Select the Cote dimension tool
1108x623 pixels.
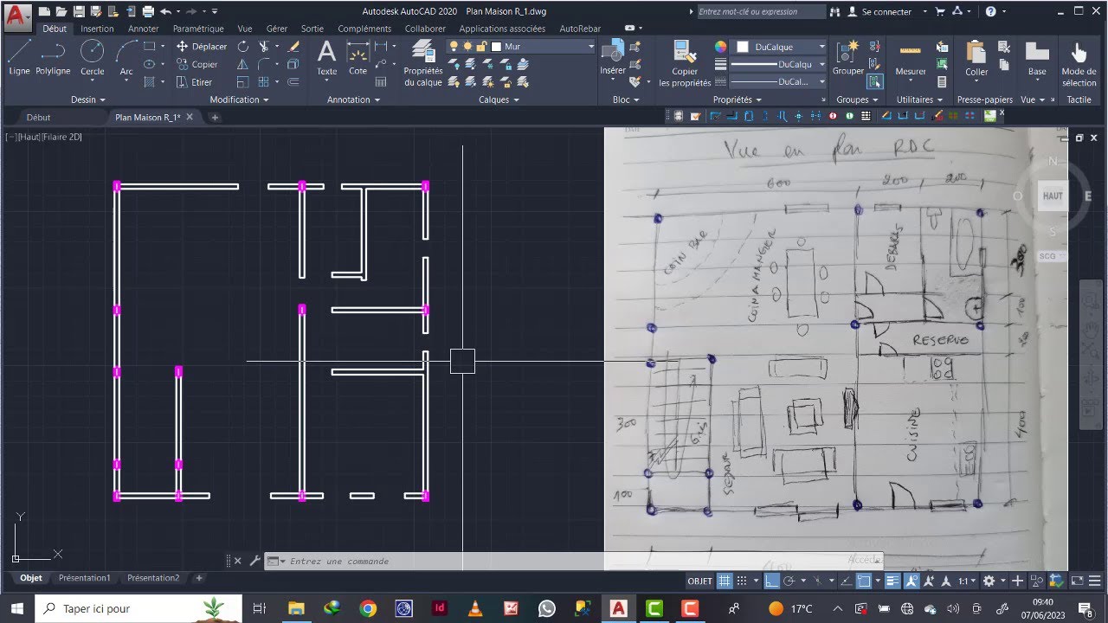tap(358, 57)
